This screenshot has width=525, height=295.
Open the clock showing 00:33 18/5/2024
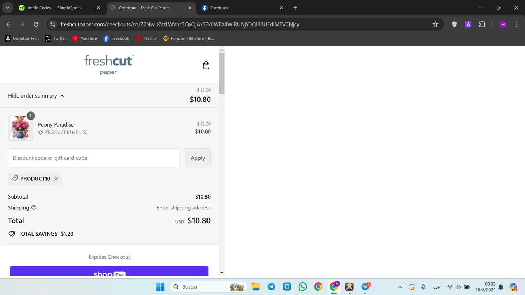[x=485, y=287]
